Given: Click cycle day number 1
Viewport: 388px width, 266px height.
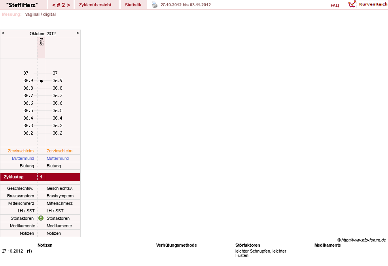Looking at the screenshot, I should (41, 177).
